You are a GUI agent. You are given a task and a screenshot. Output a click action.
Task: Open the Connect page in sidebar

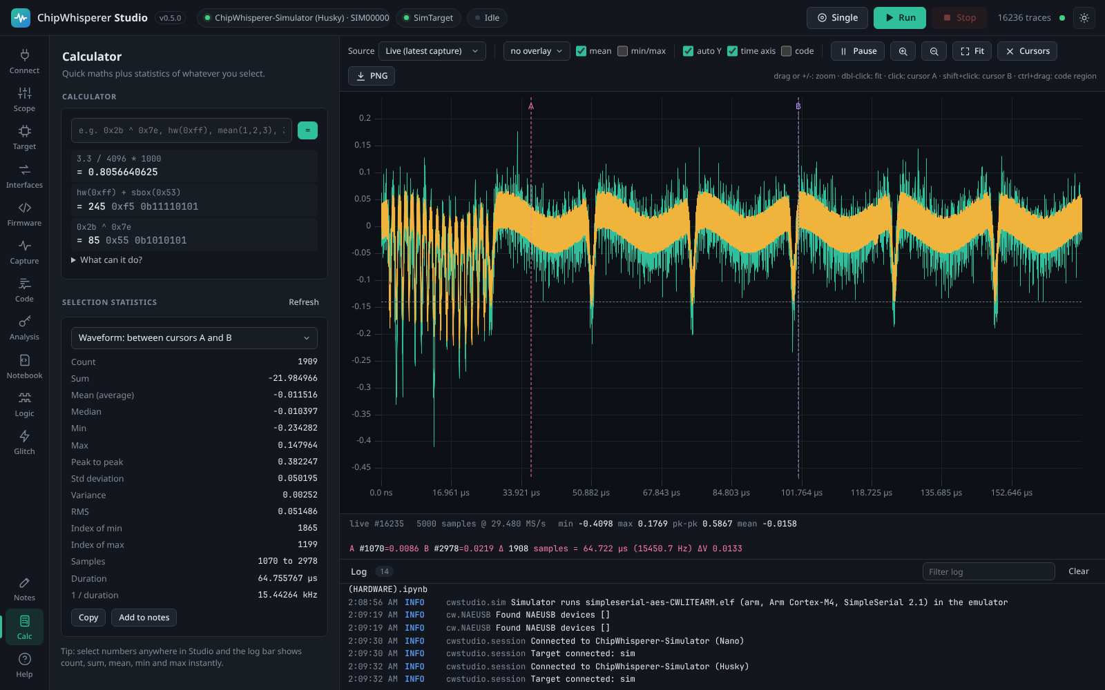pyautogui.click(x=24, y=61)
